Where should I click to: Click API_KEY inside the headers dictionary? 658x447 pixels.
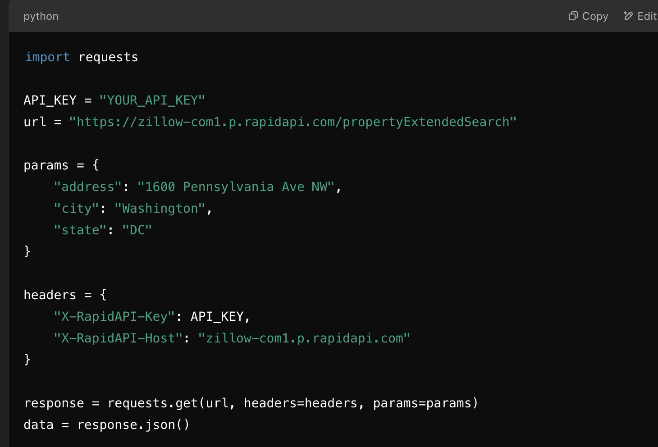(217, 316)
